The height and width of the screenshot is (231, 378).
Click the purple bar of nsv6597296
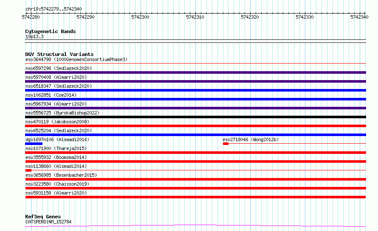pos(195,72)
